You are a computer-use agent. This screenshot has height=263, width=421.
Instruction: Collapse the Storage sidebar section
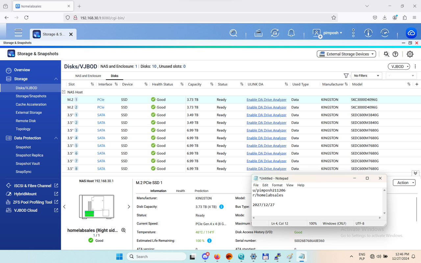tap(56, 79)
